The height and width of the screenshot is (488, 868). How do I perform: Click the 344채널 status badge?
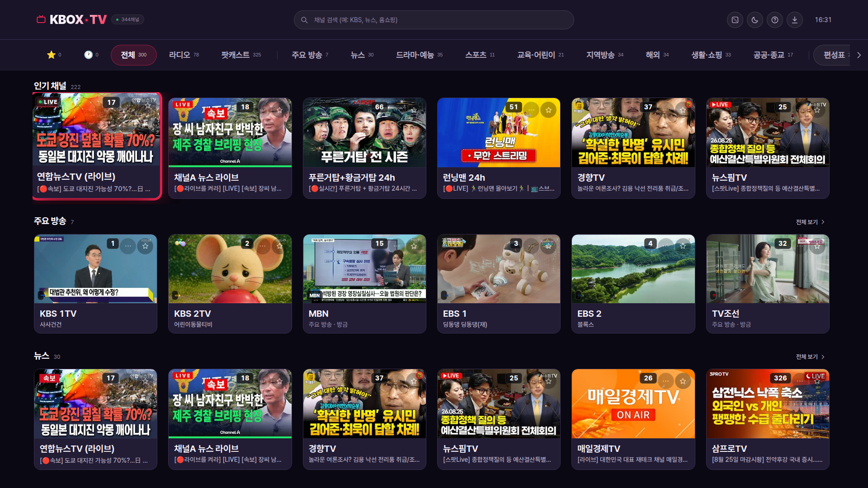tap(127, 19)
